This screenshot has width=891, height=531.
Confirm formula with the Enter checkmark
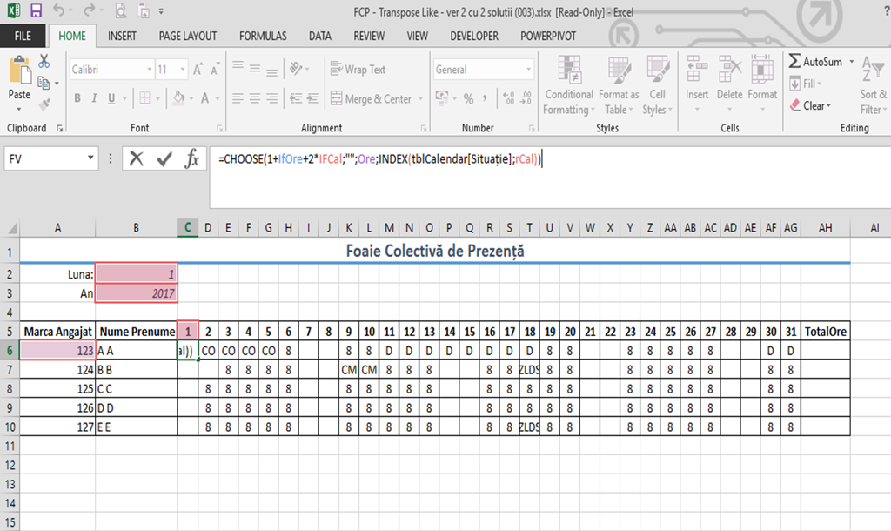[x=164, y=158]
